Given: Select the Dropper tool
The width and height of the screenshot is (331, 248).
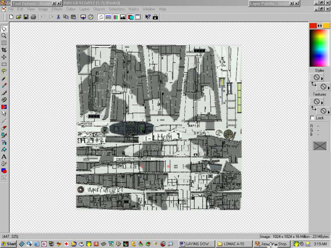Looking at the screenshot, I should point(4,86).
